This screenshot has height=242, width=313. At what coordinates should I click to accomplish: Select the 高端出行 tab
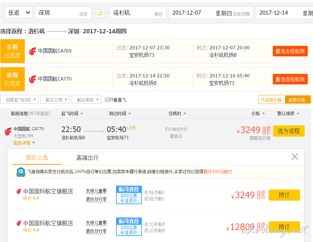pos(87,158)
